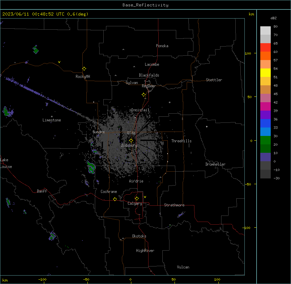
Task: Select the dark orange legend swatch below 60
Action: [265, 56]
